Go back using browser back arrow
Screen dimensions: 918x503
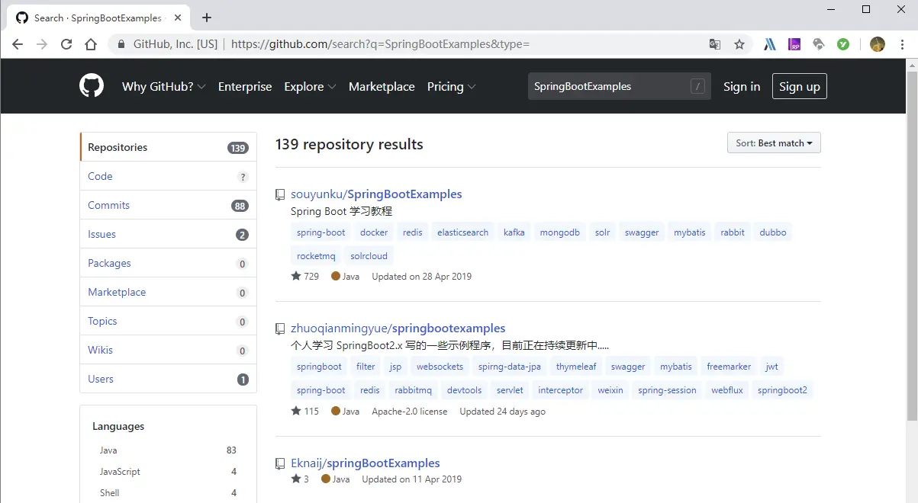[x=18, y=44]
